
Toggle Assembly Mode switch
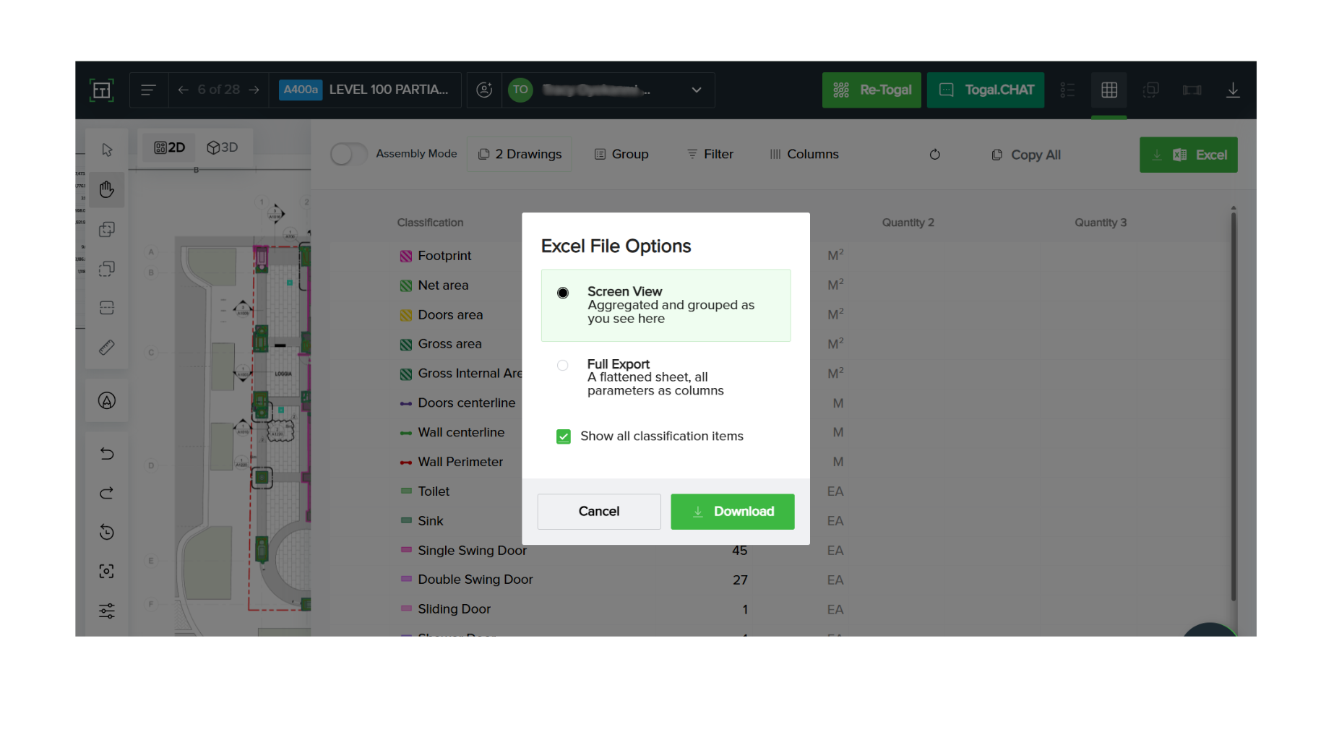(x=348, y=154)
